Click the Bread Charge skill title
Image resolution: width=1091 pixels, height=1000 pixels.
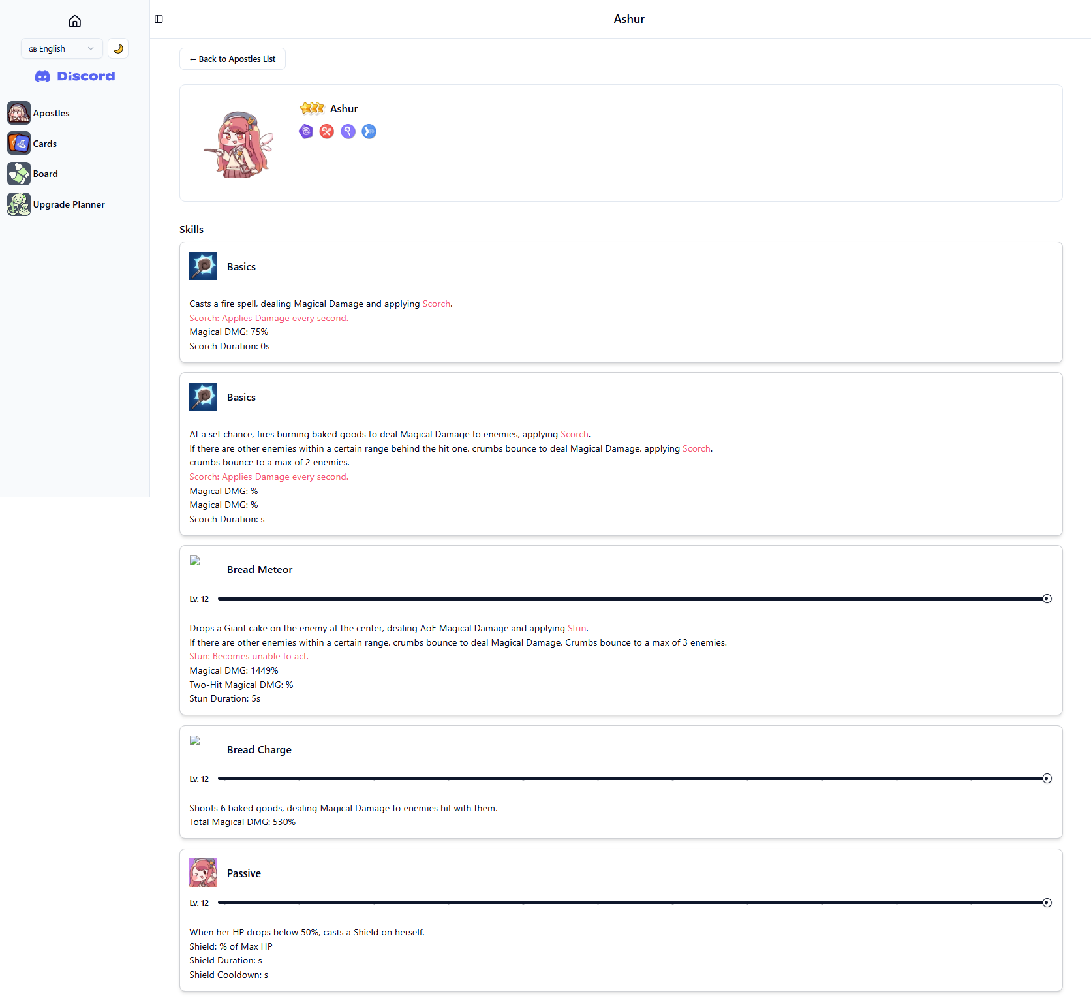(259, 750)
